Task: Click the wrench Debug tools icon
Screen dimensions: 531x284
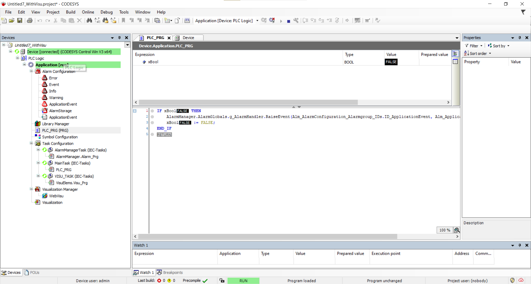Action: 296,20
